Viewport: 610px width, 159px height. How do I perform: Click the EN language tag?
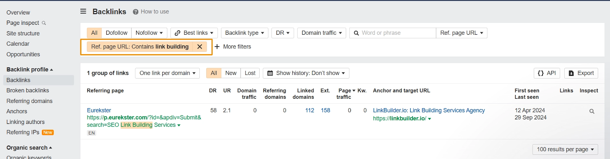tap(91, 133)
